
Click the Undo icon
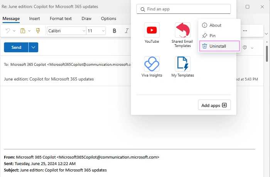[x=8, y=31]
